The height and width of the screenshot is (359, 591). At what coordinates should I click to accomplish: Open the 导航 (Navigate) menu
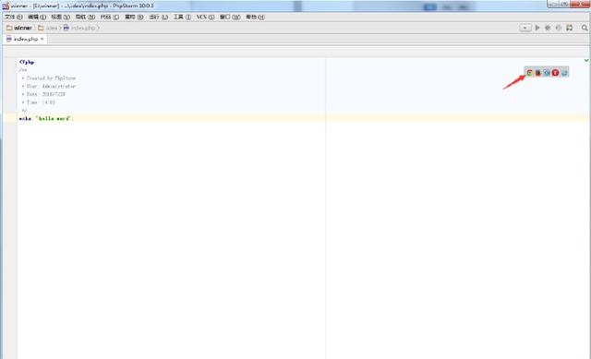[85, 17]
